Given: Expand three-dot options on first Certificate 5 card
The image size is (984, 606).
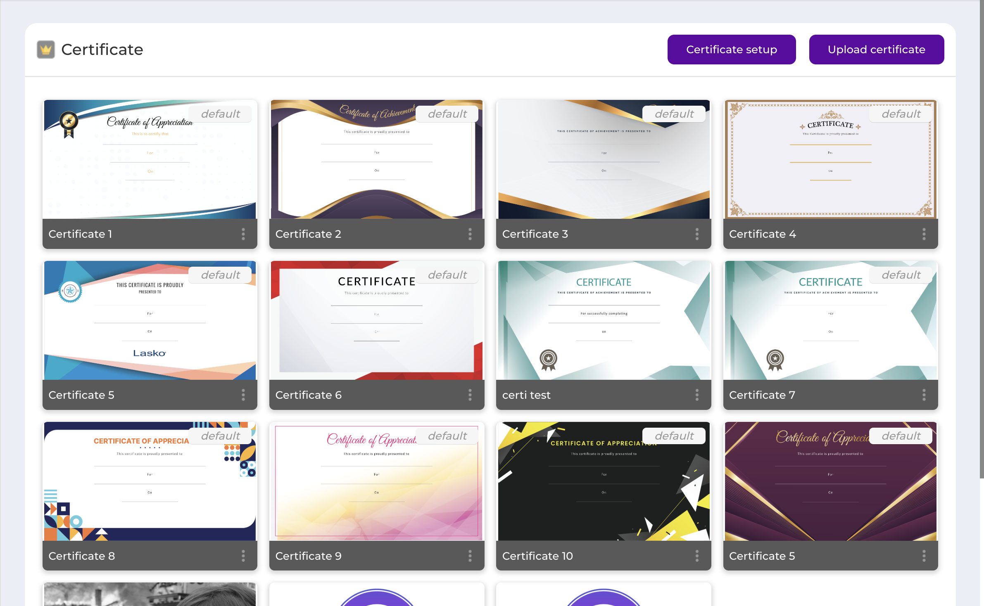Looking at the screenshot, I should click(x=243, y=395).
